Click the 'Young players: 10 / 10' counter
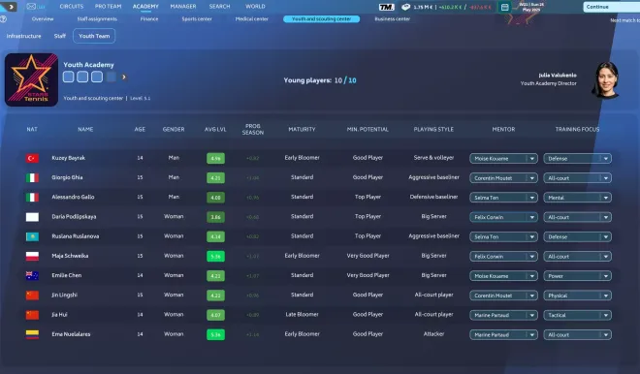The height and width of the screenshot is (374, 640). [x=320, y=80]
